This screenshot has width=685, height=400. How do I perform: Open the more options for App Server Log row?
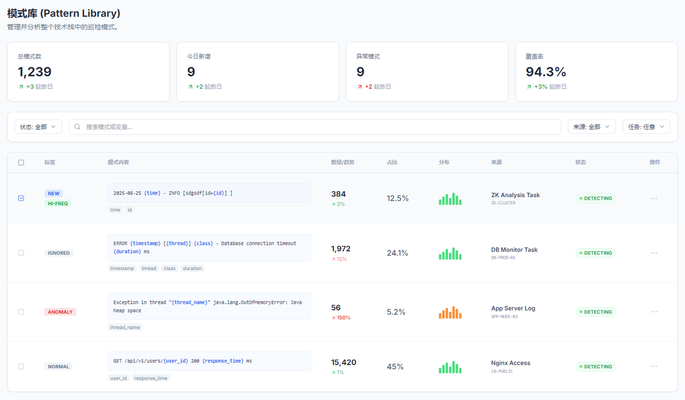pos(654,312)
